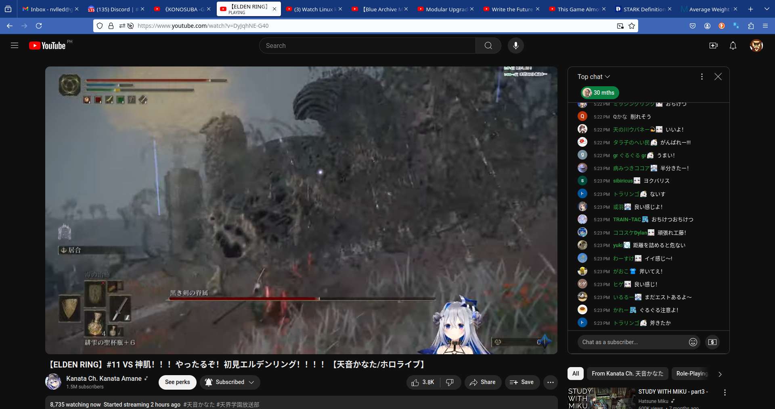Image resolution: width=775 pixels, height=409 pixels.
Task: Open more actions beside Save
Action: point(551,382)
